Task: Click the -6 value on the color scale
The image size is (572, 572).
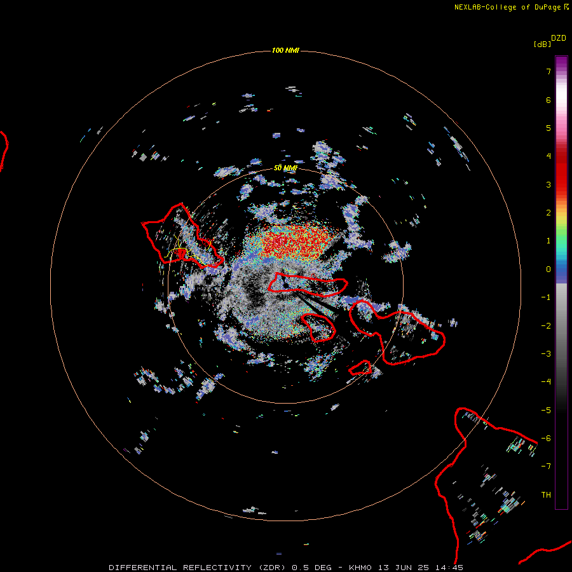Action: pos(546,439)
